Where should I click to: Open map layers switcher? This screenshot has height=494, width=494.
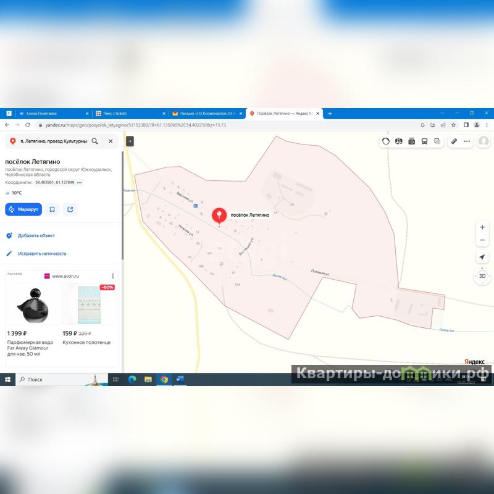click(x=437, y=141)
